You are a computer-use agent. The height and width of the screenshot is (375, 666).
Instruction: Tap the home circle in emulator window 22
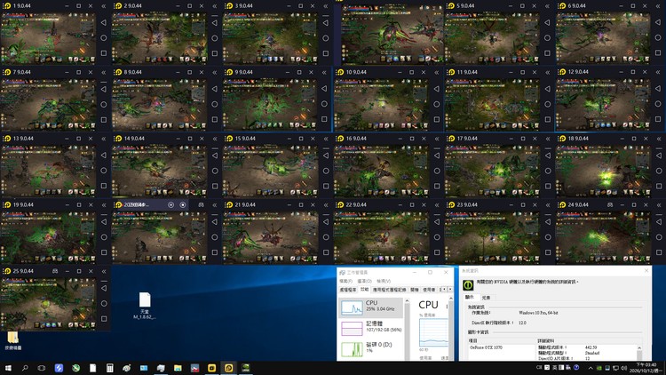pos(437,237)
